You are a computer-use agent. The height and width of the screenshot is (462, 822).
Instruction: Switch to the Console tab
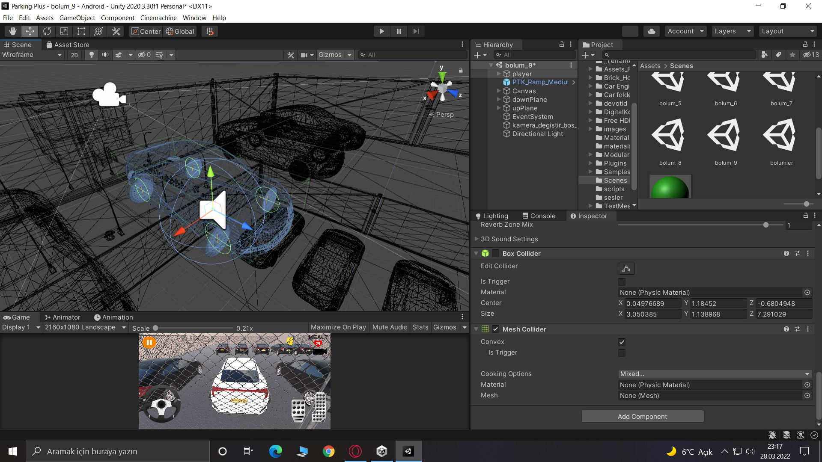coord(539,216)
